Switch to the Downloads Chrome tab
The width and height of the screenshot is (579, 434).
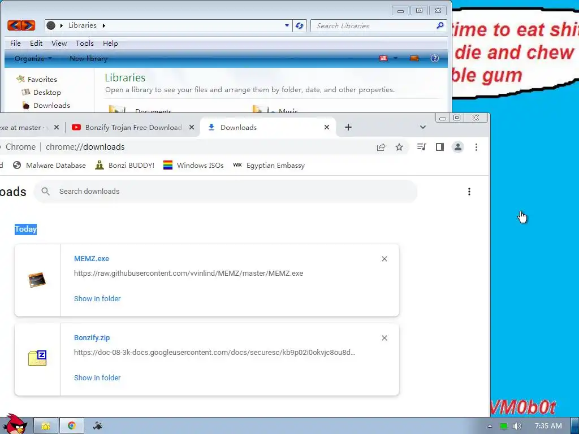tap(269, 127)
